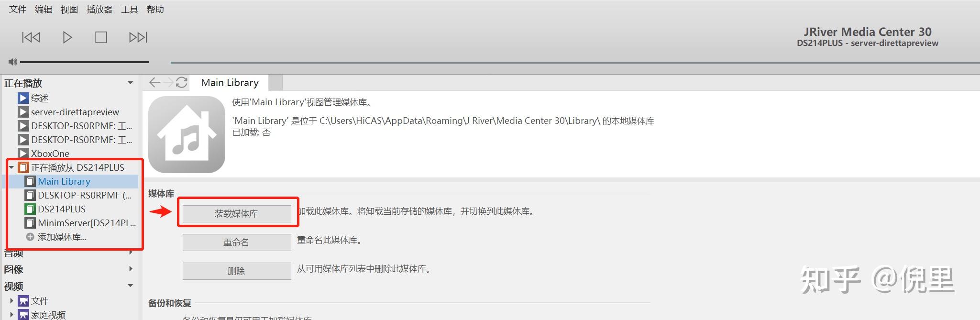Image resolution: width=980 pixels, height=320 pixels.
Task: Click the 文件 video icon
Action: coord(23,301)
